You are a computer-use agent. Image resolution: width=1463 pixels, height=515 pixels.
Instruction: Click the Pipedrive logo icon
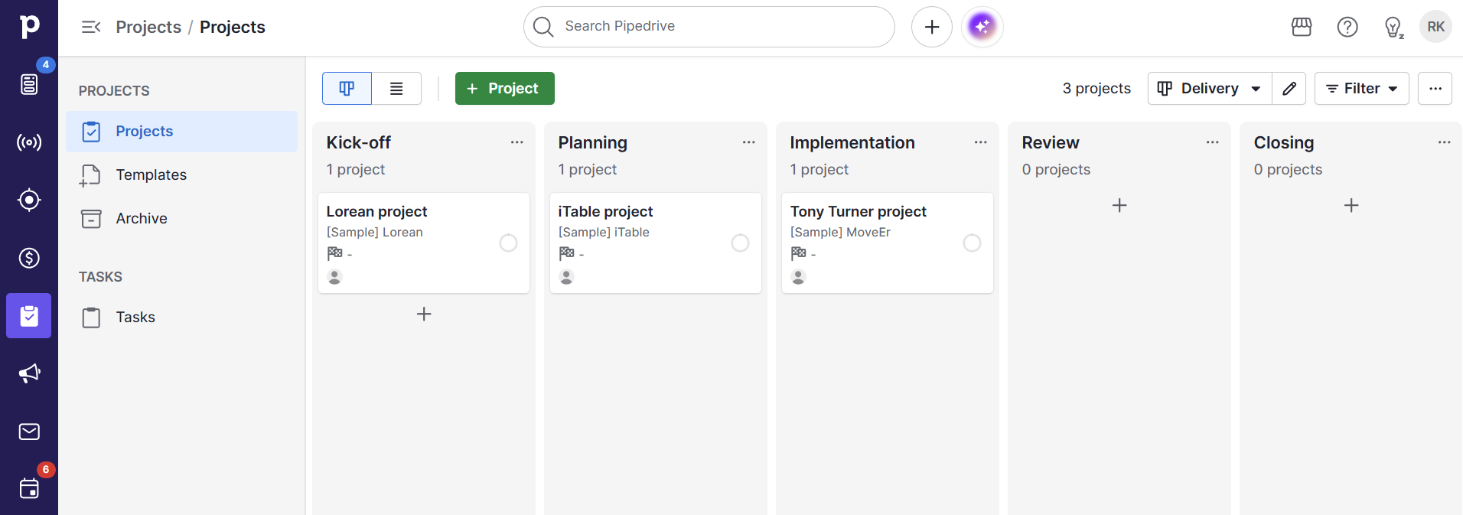(29, 26)
